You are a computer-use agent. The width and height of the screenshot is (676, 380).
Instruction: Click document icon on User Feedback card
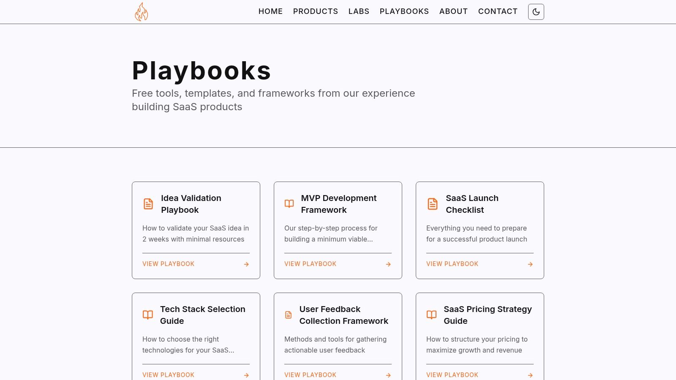pos(289,315)
